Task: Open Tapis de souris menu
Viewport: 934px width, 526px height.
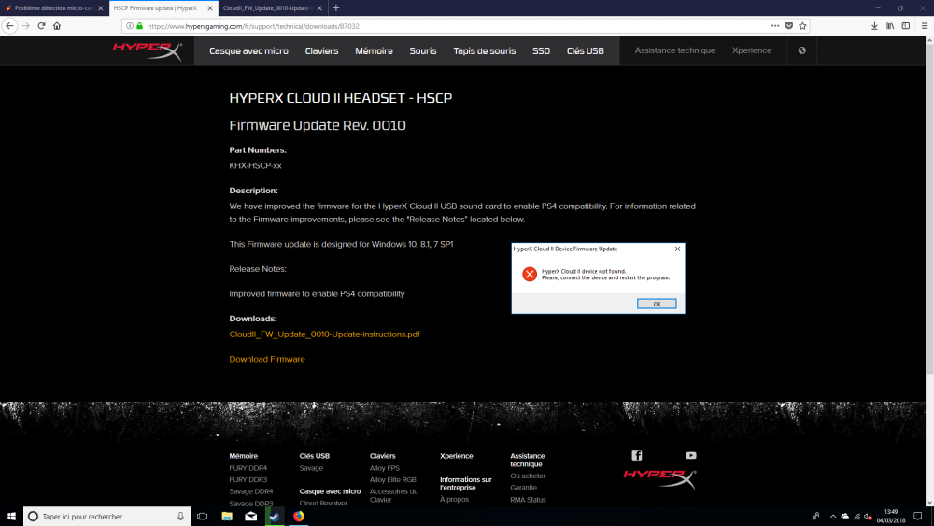Action: (484, 51)
